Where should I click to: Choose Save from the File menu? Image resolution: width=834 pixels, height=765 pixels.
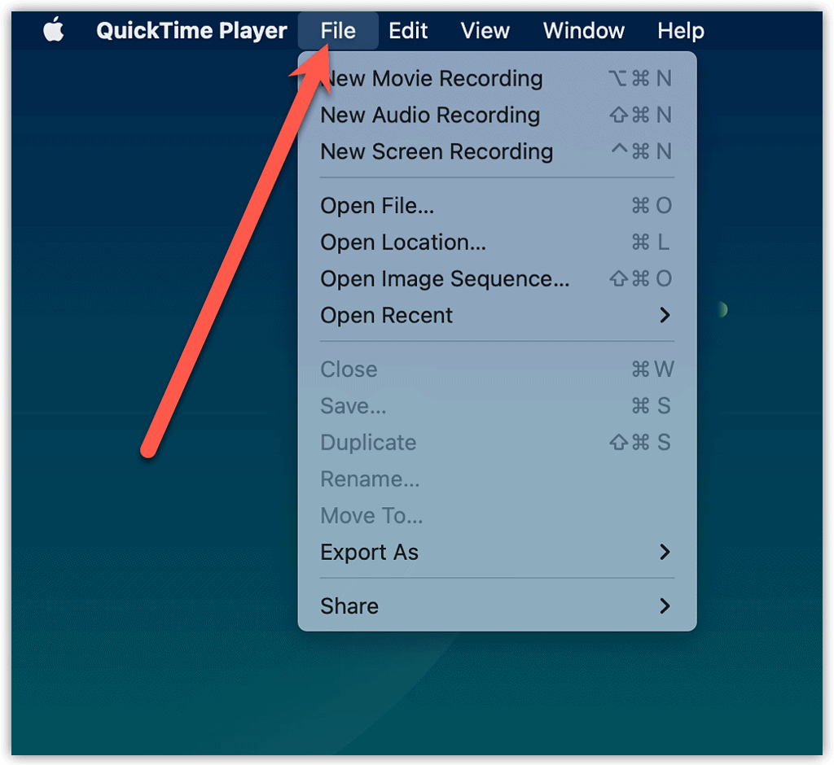click(x=353, y=405)
